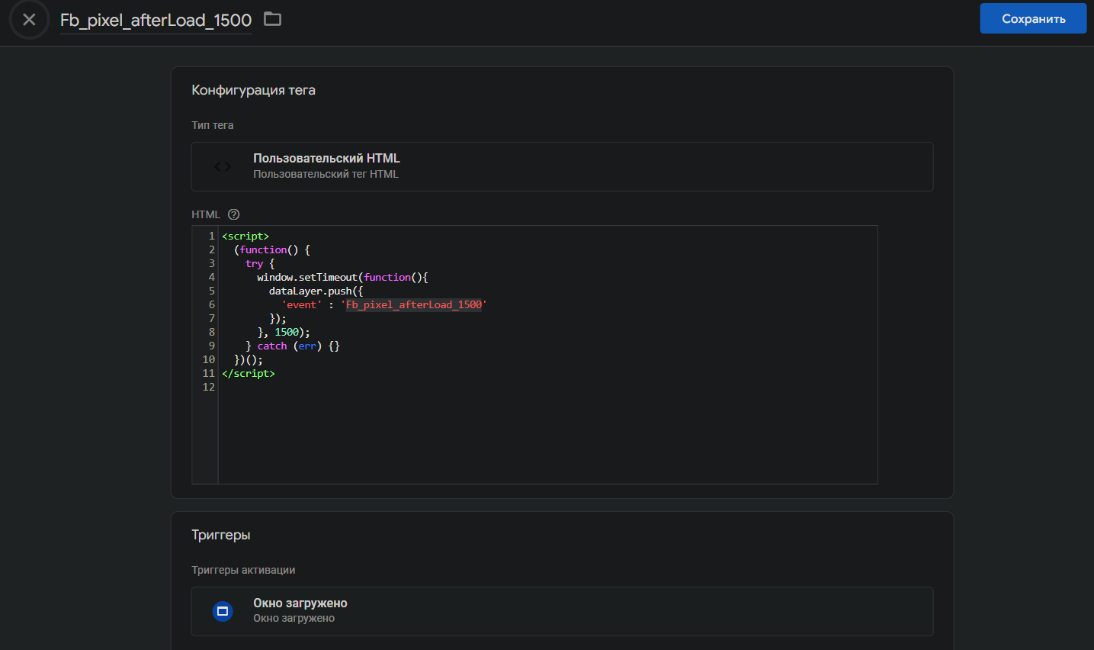
Task: Open the folder icon beside tag name
Action: click(272, 19)
